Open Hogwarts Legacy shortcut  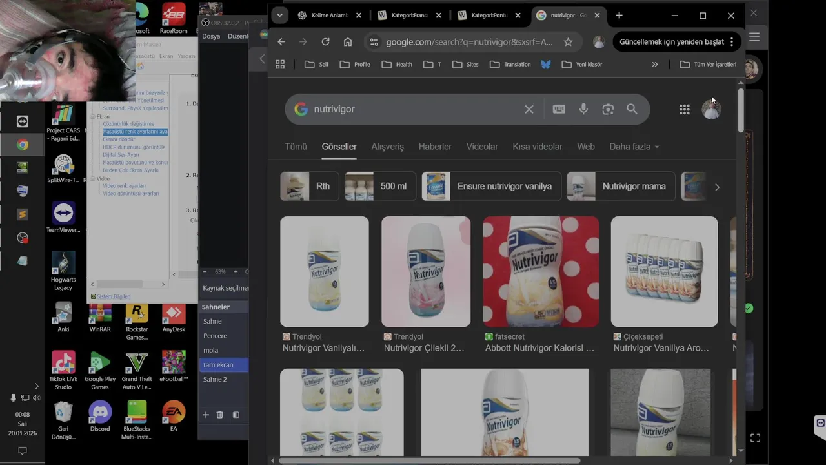(x=63, y=271)
